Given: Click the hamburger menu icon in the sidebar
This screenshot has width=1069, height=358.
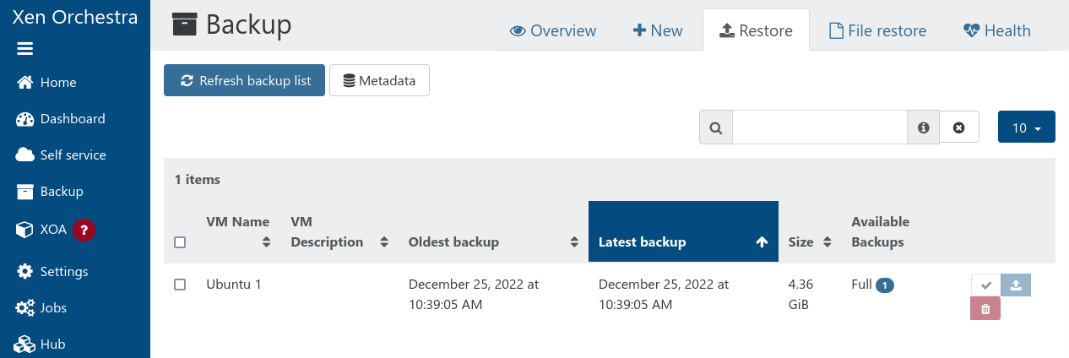Looking at the screenshot, I should (x=24, y=49).
